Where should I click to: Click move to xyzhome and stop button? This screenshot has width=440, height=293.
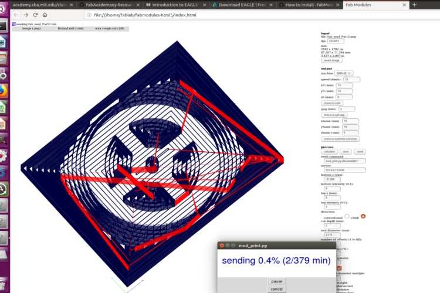340,139
